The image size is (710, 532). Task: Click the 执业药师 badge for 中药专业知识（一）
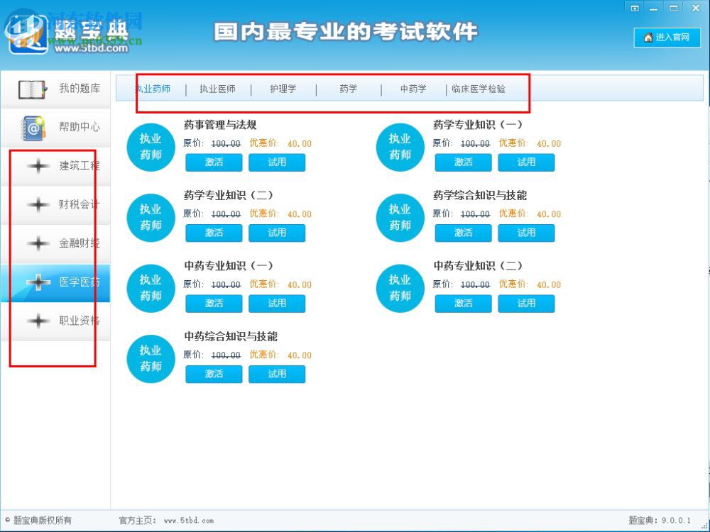click(150, 287)
